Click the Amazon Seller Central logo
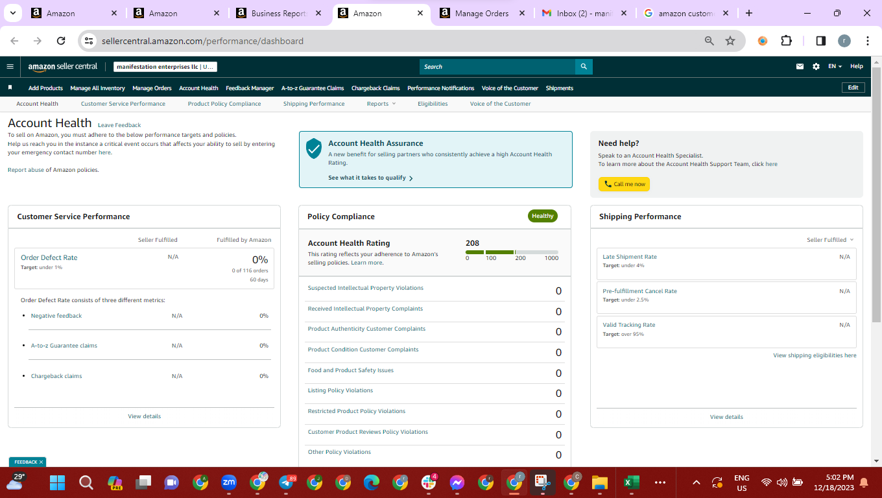The image size is (882, 498). click(63, 66)
